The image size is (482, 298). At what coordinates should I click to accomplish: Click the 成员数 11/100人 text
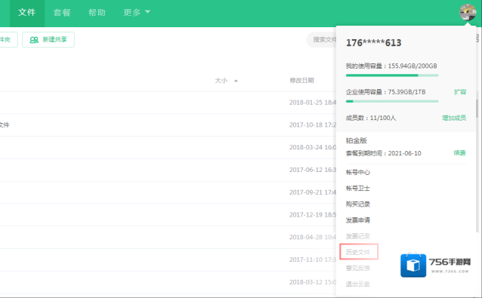(371, 118)
